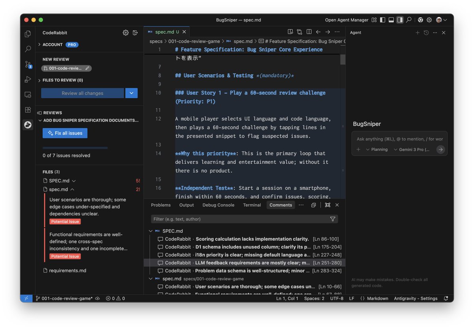Open the remote window indicator in status bar
The width and height of the screenshot is (474, 329).
[x=26, y=299]
